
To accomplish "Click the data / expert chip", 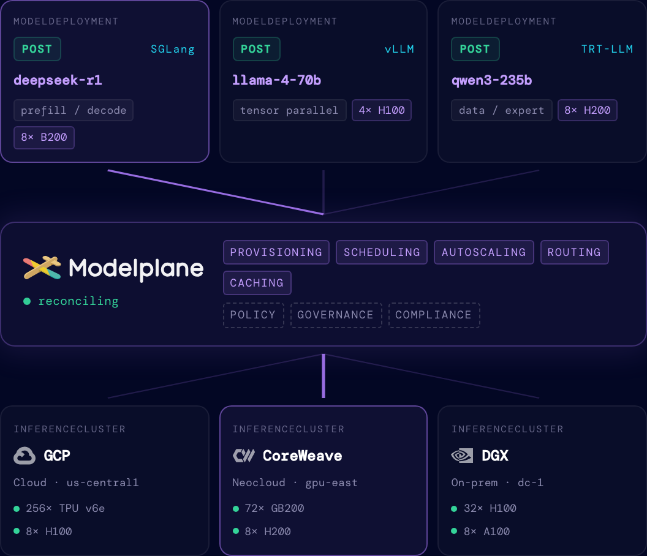I will (x=501, y=111).
